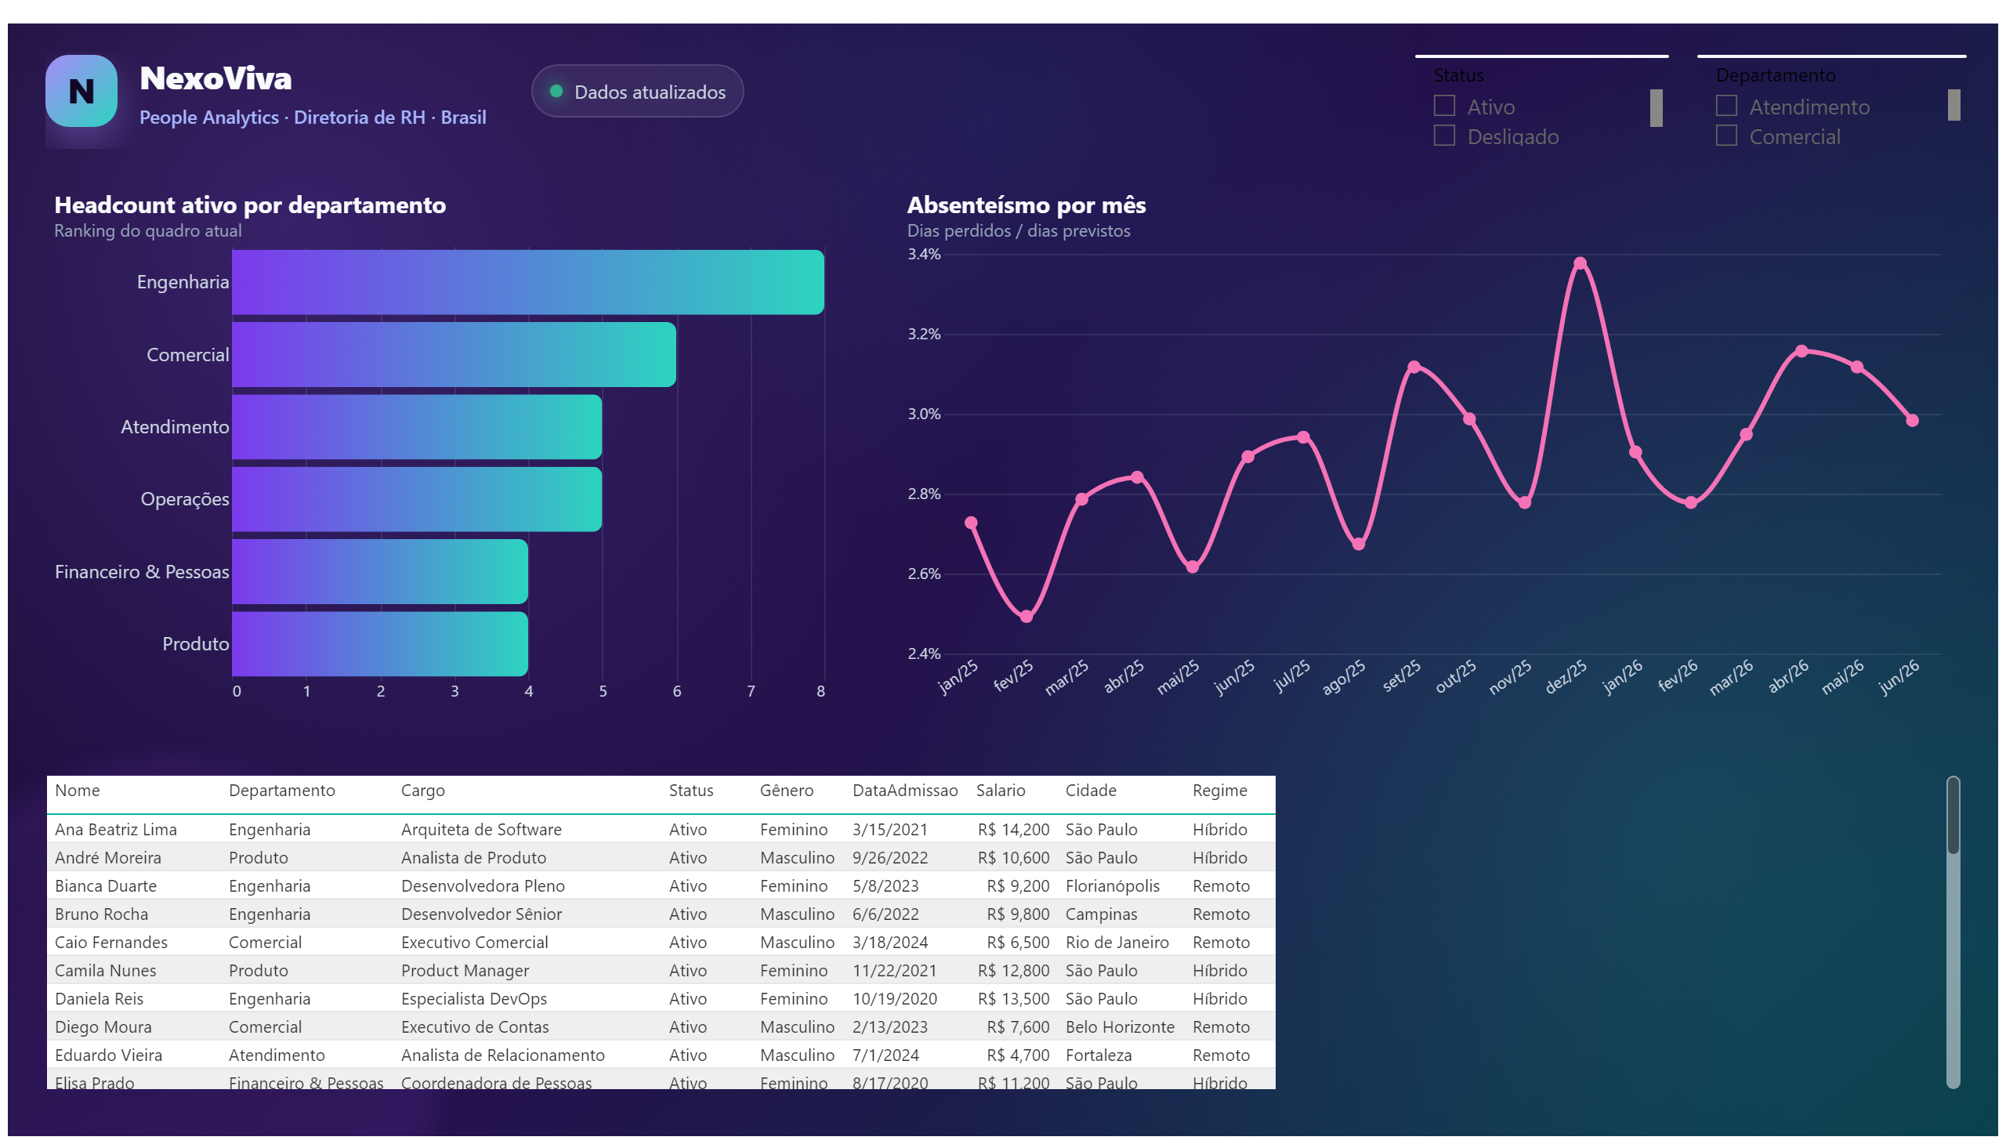The width and height of the screenshot is (2006, 1144).
Task: Select the Engenharia bar in headcount chart
Action: point(528,282)
